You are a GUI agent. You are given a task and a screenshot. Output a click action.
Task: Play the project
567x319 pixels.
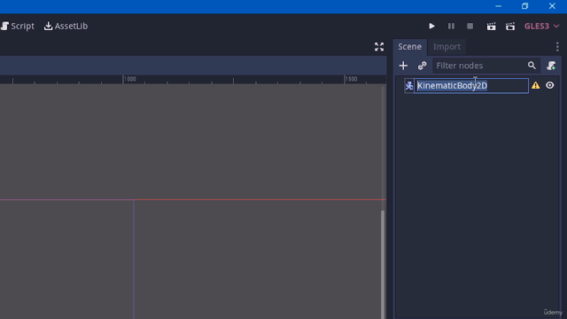431,26
